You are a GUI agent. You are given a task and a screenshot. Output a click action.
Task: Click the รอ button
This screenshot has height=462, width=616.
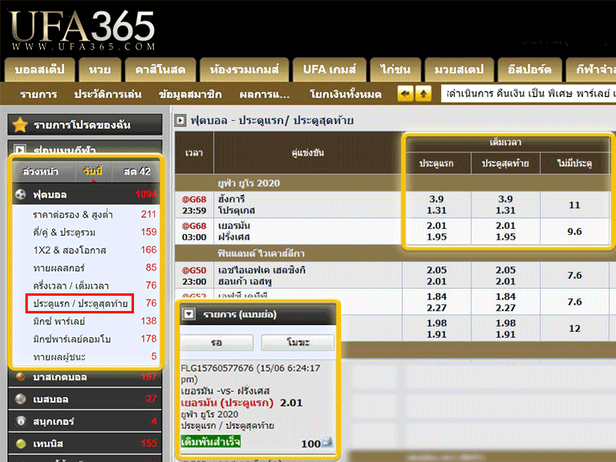point(216,343)
